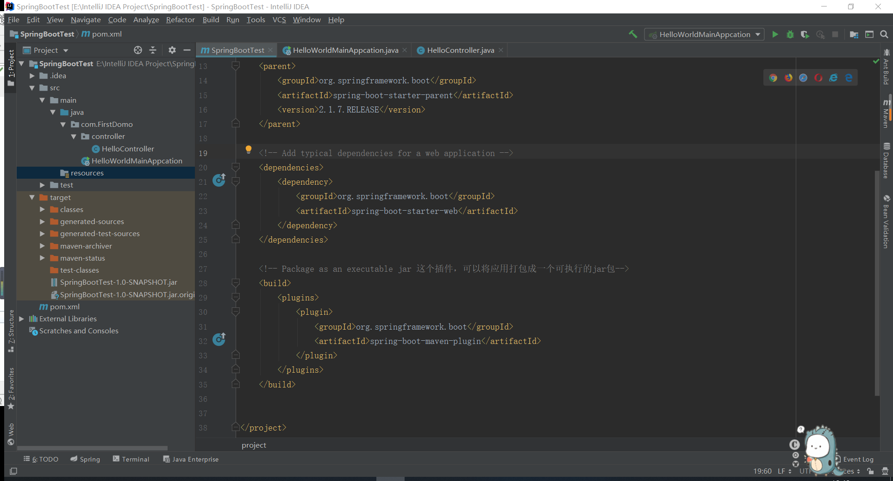Toggle the read-only lock icon in status bar
Viewport: 893px width, 481px height.
tap(870, 471)
